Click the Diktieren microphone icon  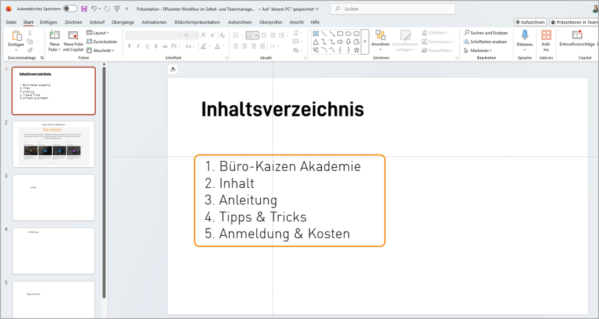click(x=524, y=35)
